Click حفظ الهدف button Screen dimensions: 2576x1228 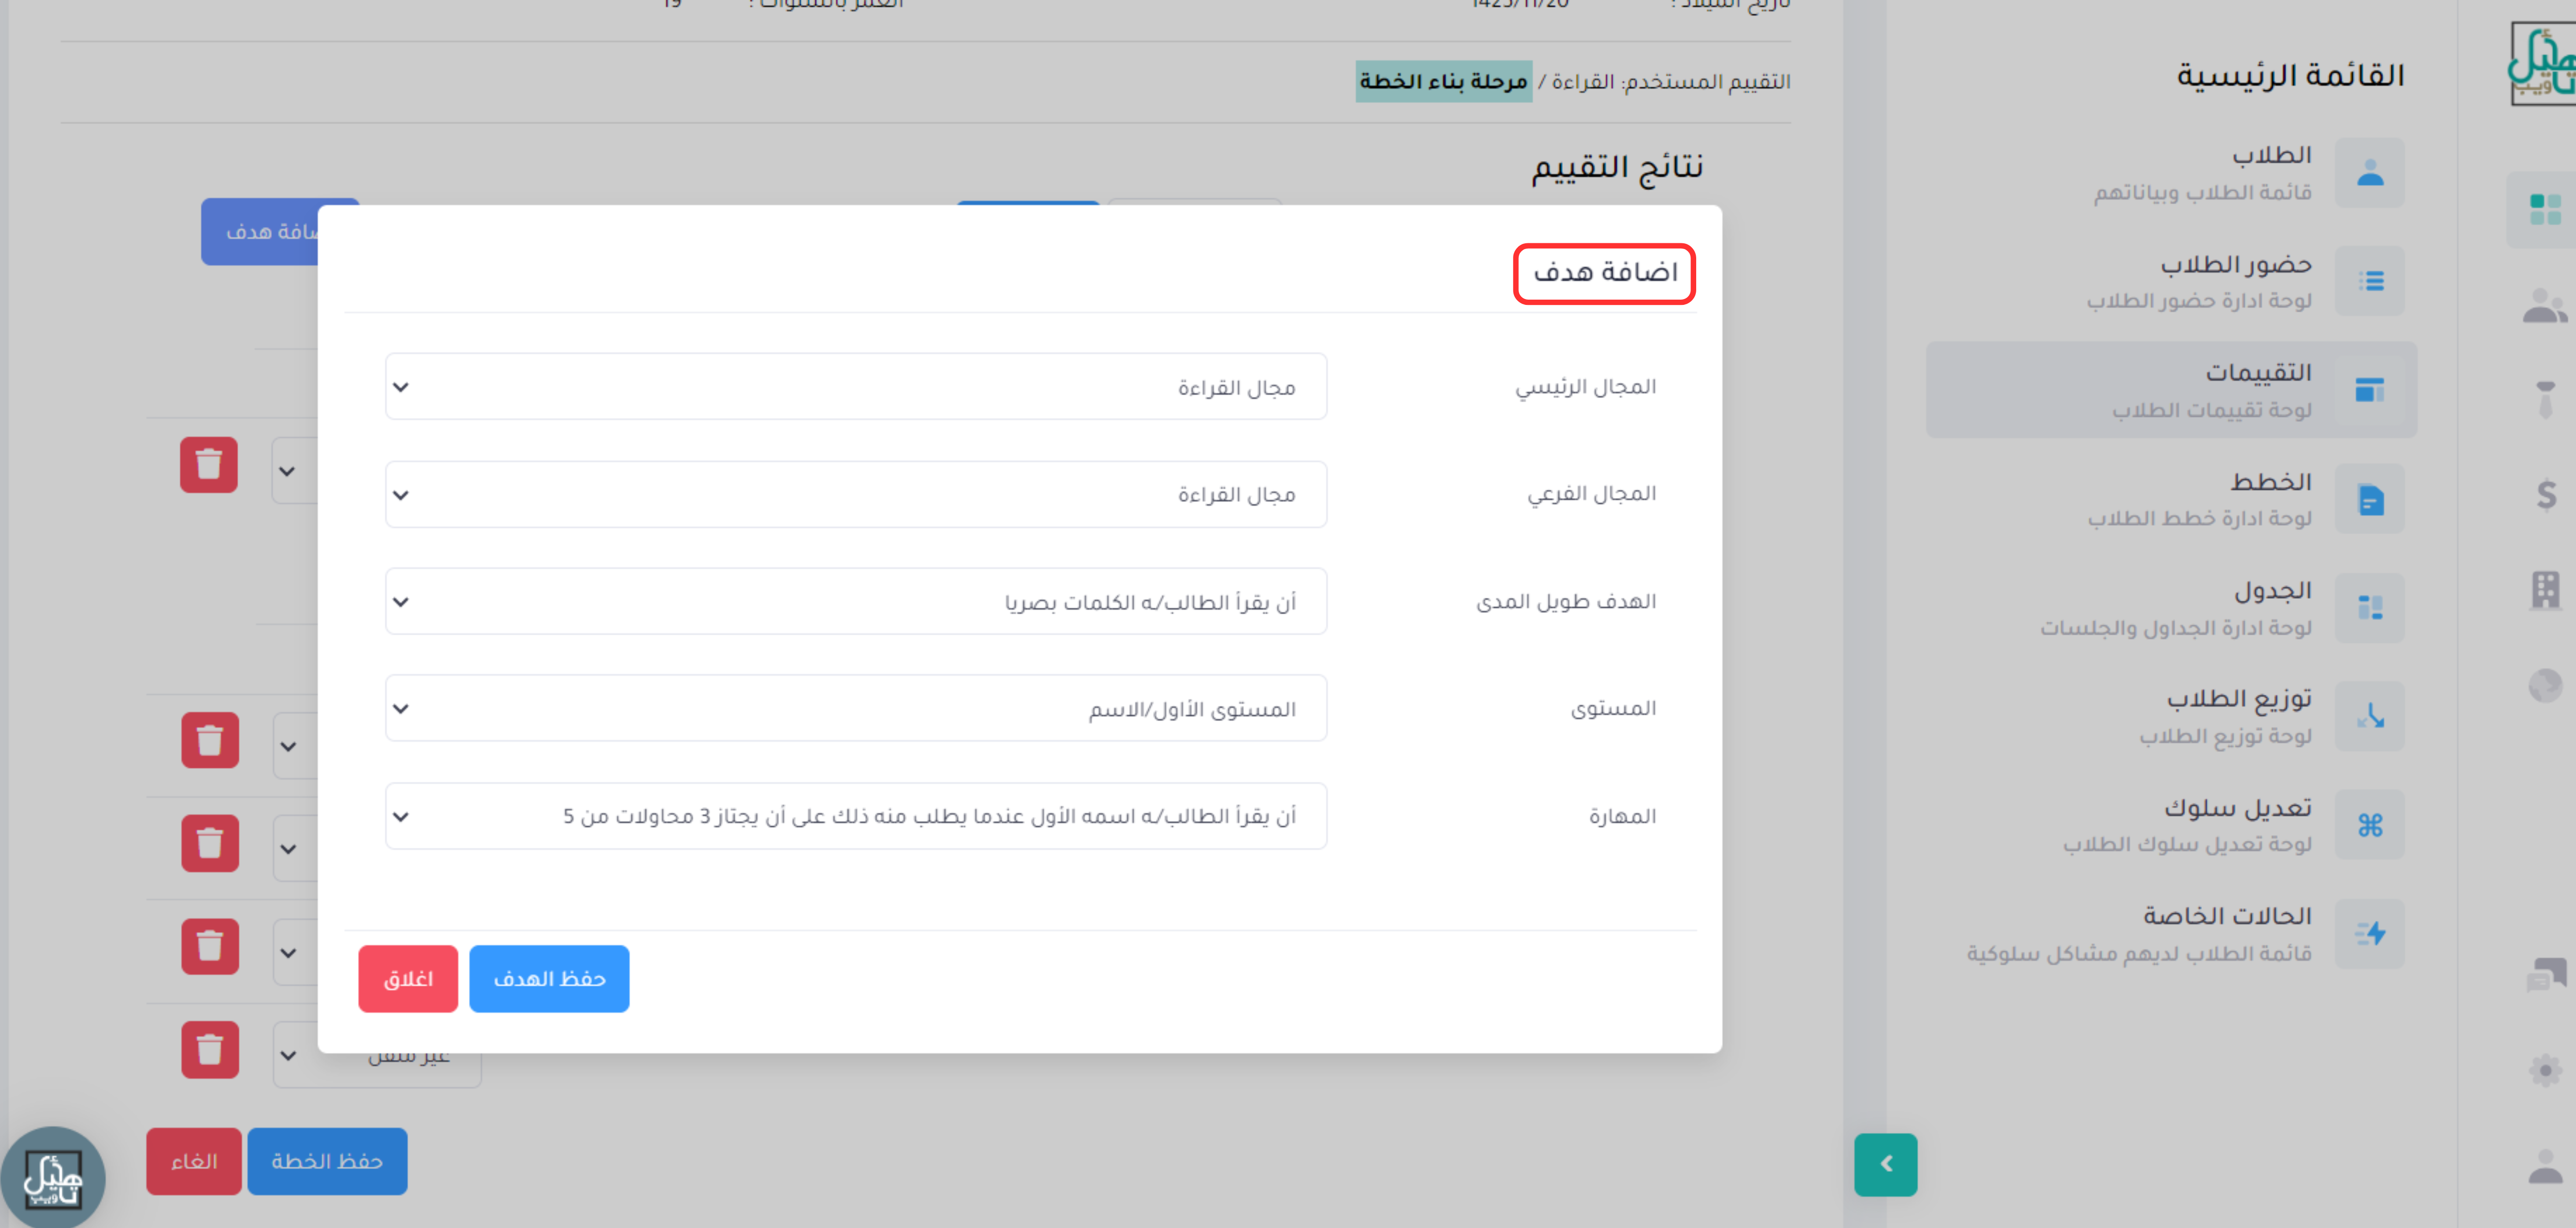[549, 979]
